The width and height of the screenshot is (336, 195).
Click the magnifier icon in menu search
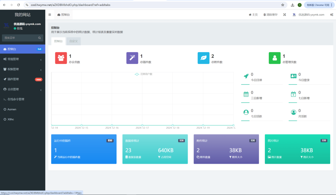tap(39, 38)
